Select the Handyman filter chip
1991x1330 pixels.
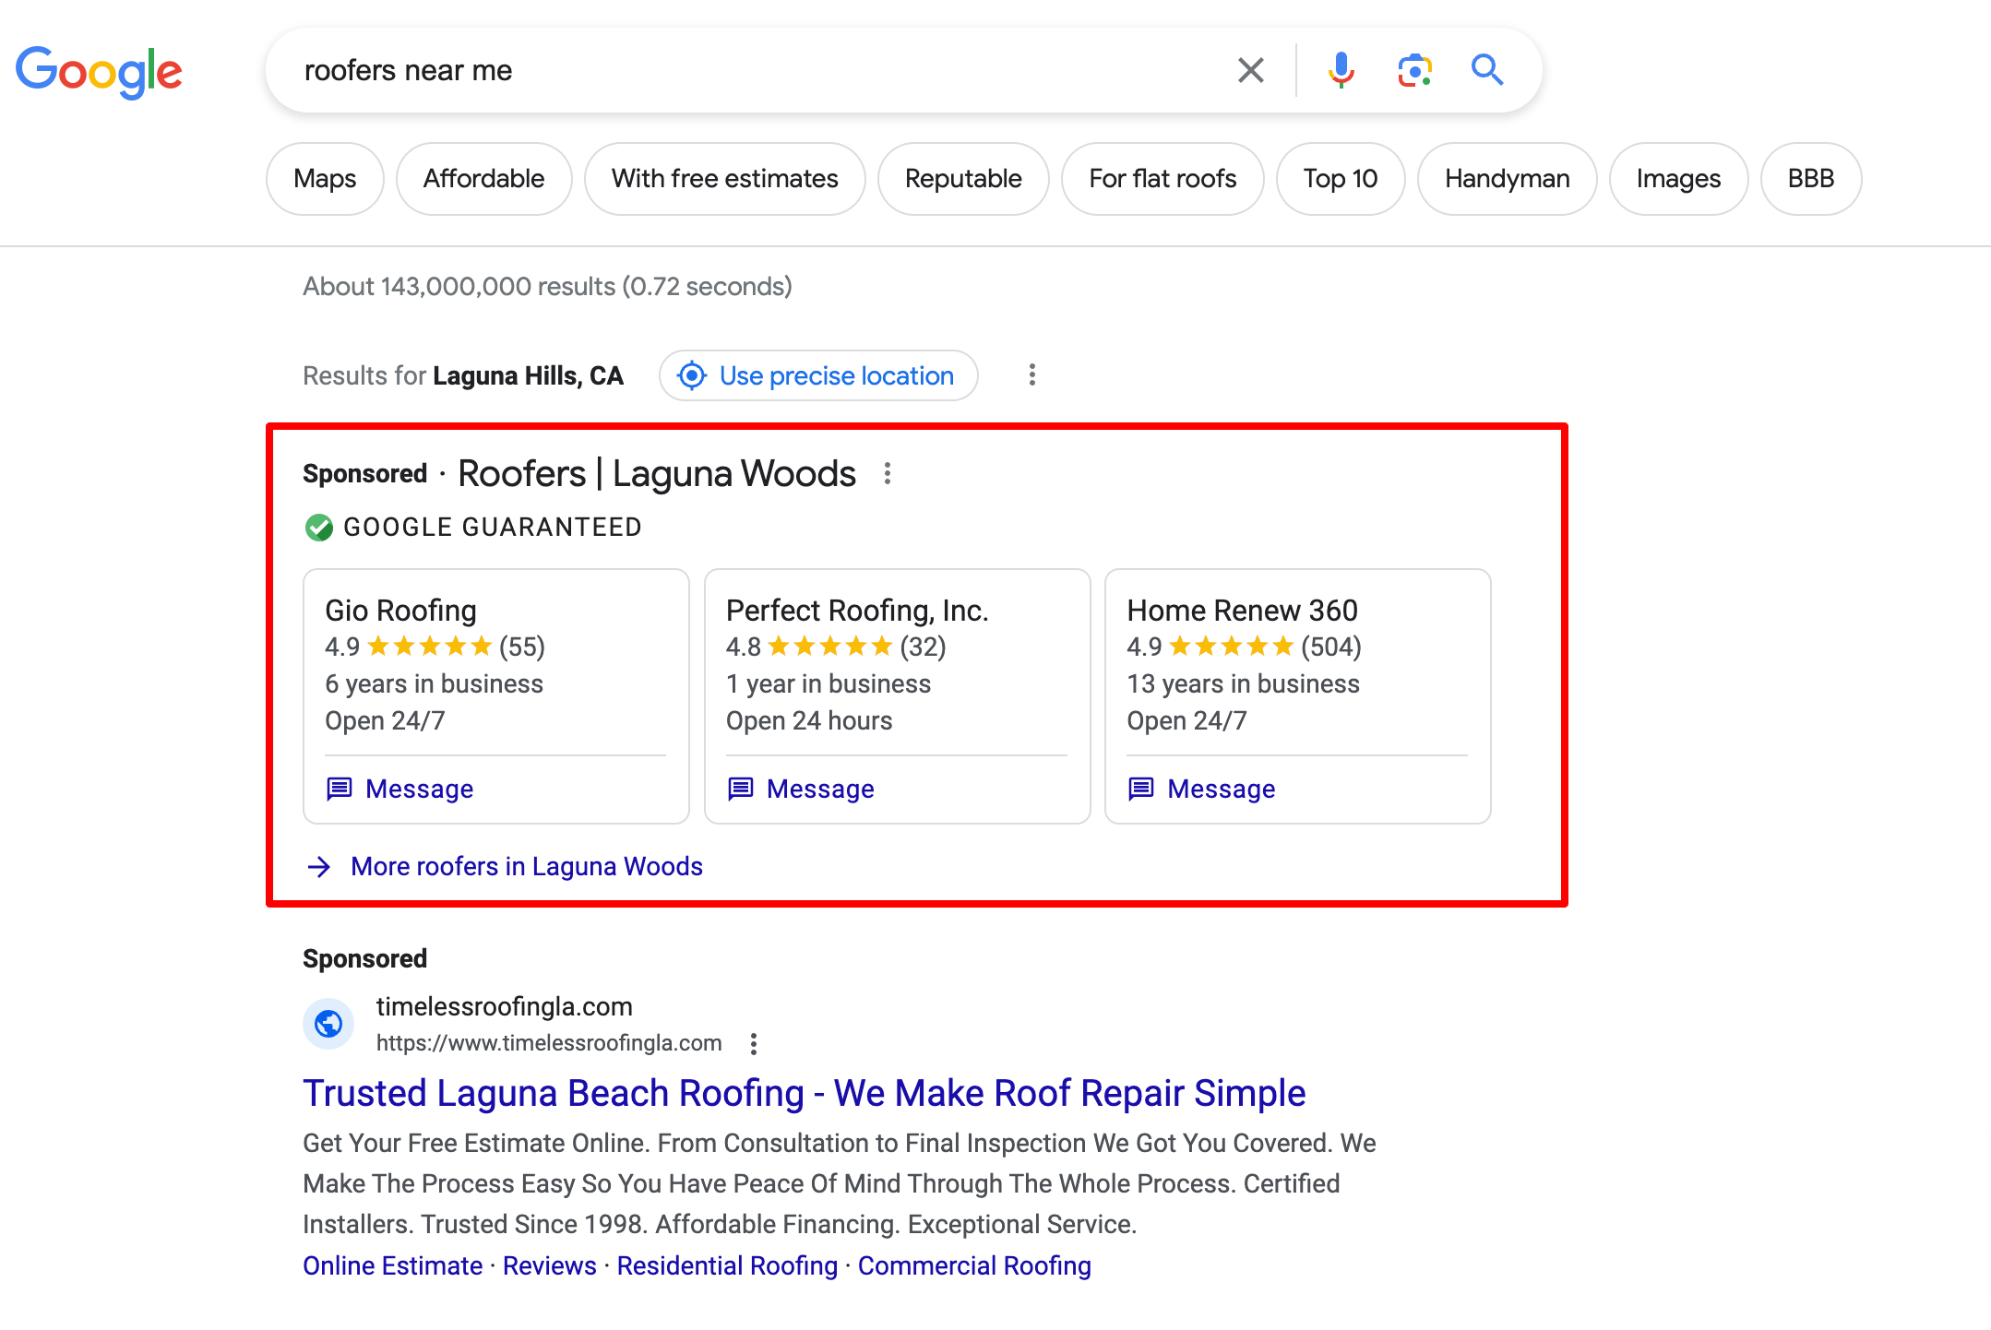1507,178
